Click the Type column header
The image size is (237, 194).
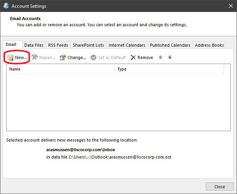pos(169,69)
